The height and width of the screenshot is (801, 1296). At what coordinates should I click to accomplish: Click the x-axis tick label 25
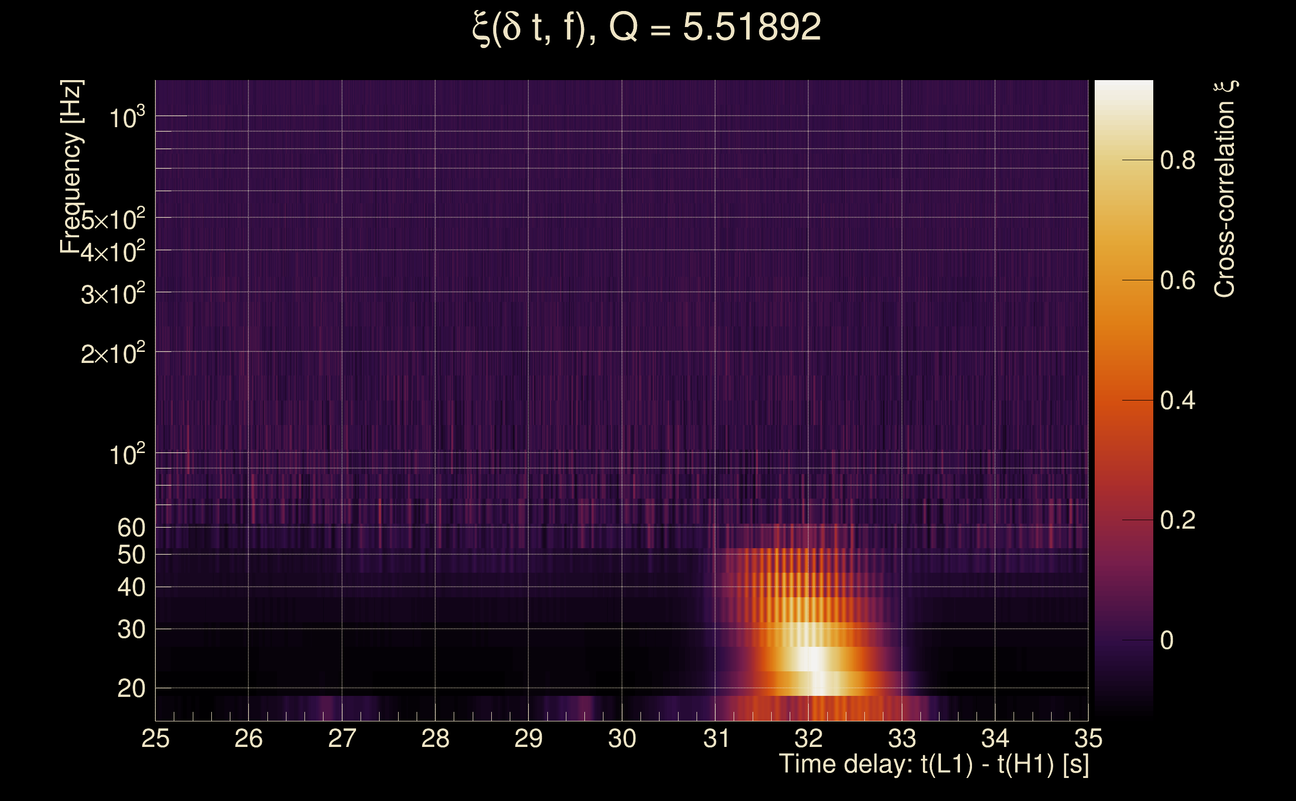[x=155, y=738]
